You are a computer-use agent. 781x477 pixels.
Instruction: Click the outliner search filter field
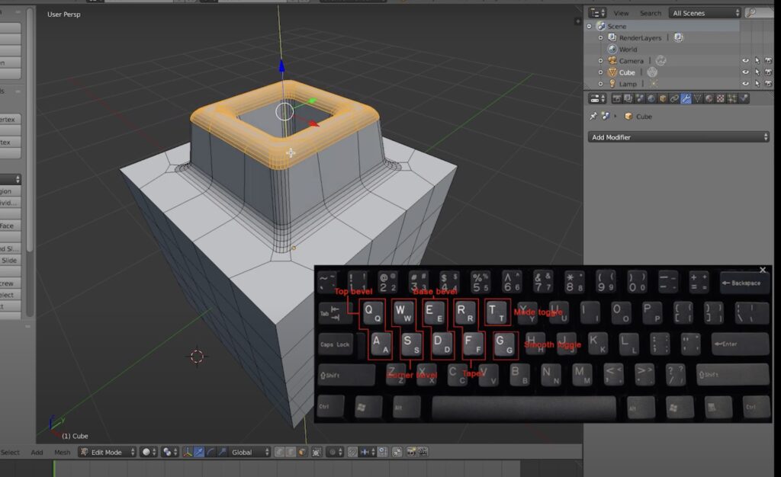(760, 13)
